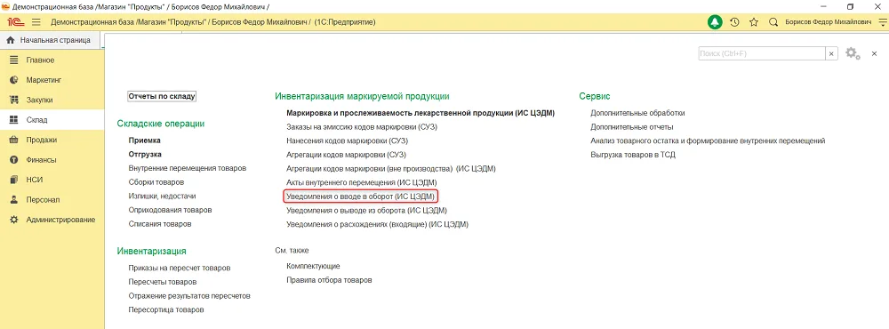
Task: Click the search field Поиск (Ctrl+F)
Action: (x=762, y=53)
